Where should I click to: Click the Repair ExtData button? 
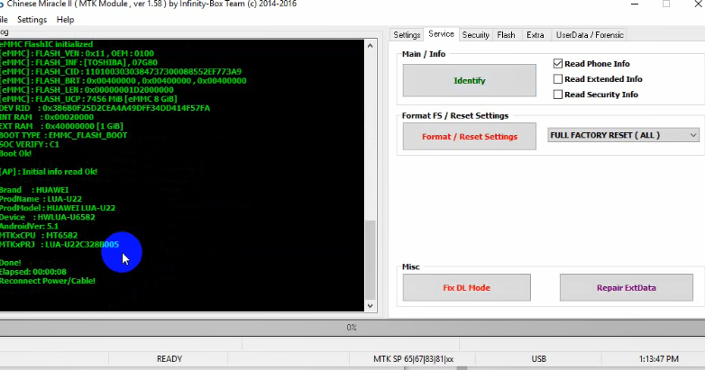tap(626, 288)
